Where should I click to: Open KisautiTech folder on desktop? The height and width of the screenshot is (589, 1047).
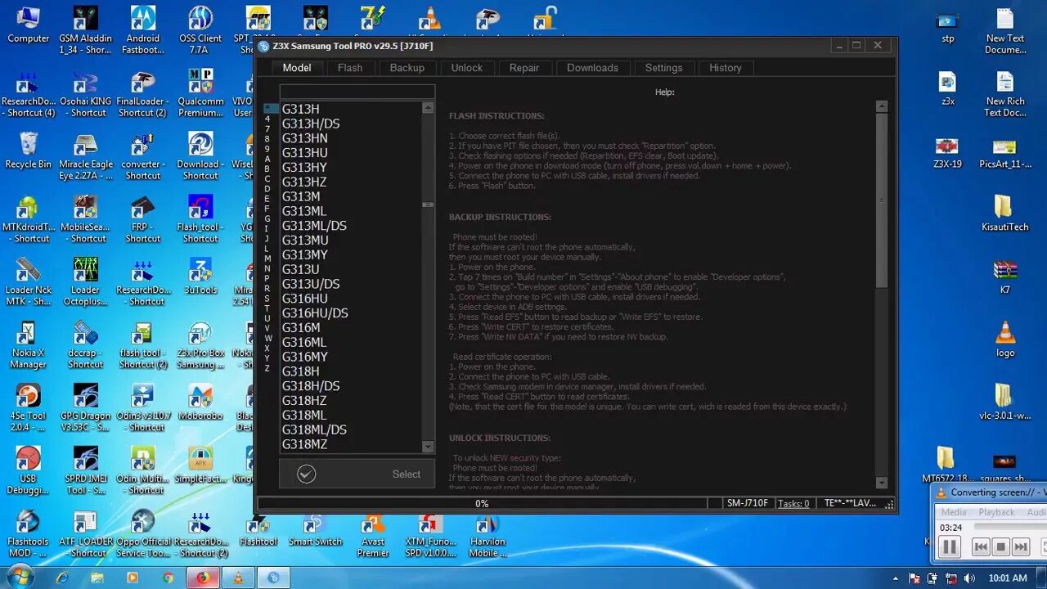tap(1004, 213)
